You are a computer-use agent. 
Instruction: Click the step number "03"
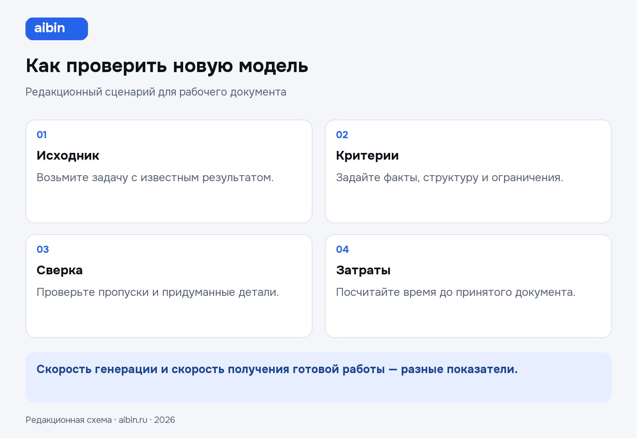43,249
